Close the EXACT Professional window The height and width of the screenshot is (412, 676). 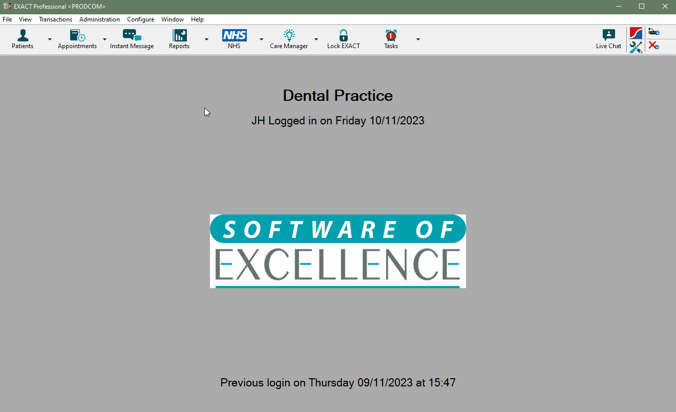click(665, 6)
